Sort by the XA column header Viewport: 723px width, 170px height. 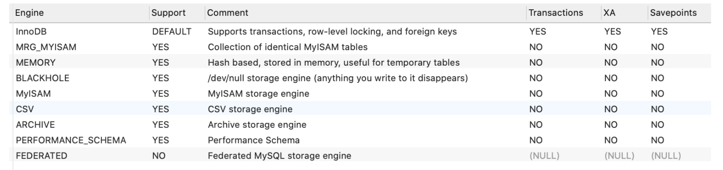coord(624,13)
